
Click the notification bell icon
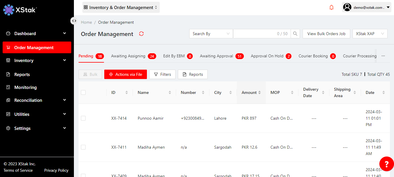click(x=331, y=8)
